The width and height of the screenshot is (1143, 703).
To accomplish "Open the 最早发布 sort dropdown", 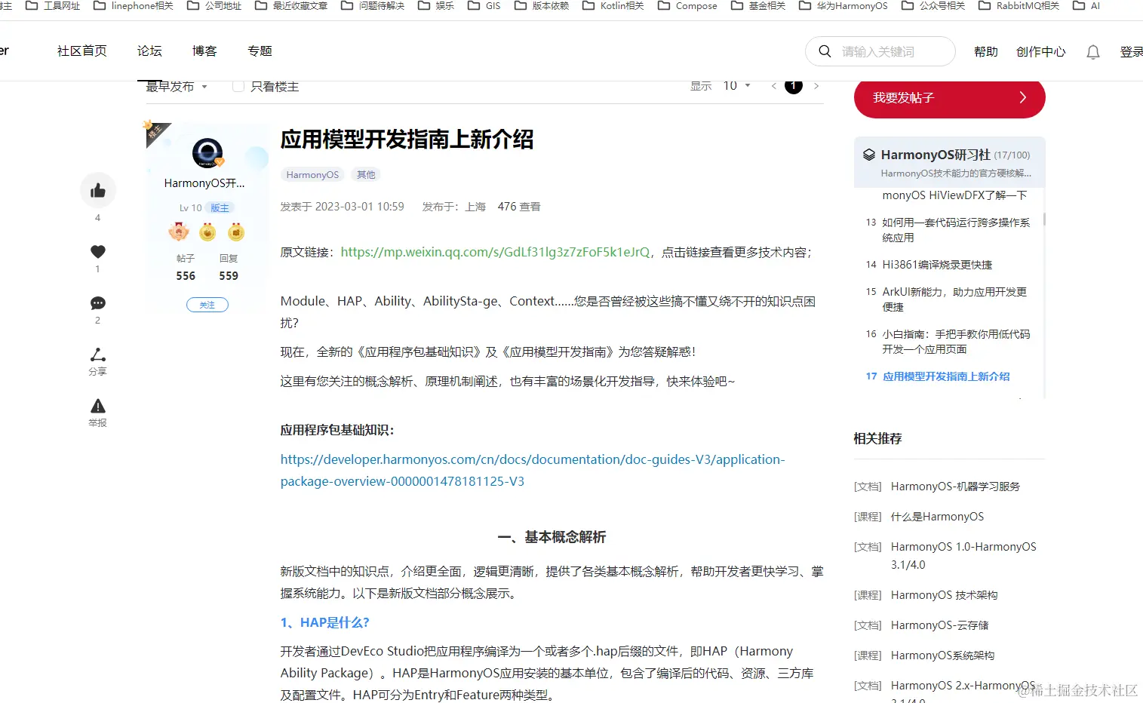I will click(176, 87).
